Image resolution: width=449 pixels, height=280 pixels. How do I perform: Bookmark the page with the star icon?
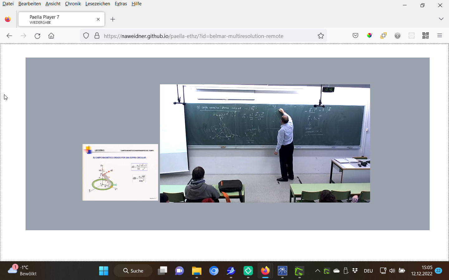[x=321, y=35]
